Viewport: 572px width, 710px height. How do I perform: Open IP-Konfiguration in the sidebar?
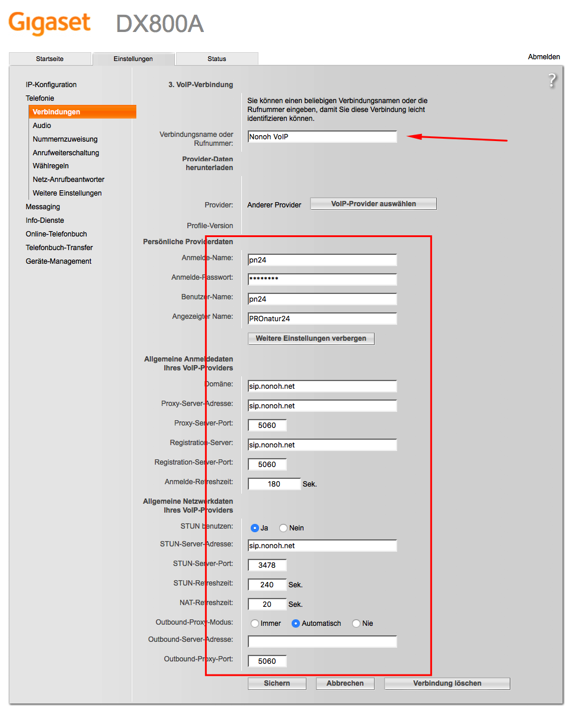[x=51, y=85]
